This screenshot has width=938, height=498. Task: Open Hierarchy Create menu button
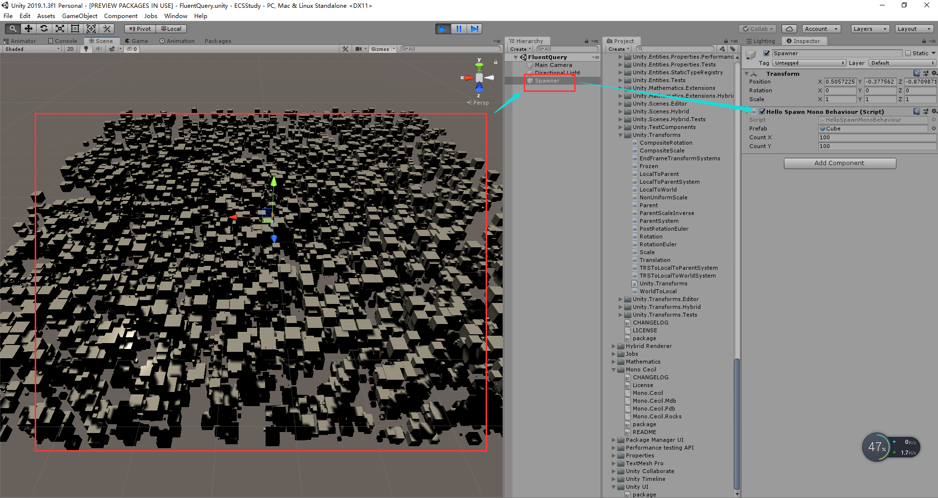520,49
